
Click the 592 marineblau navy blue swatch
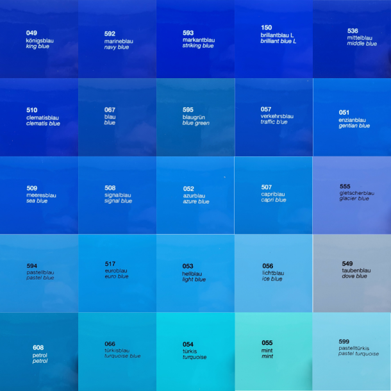[x=117, y=39]
